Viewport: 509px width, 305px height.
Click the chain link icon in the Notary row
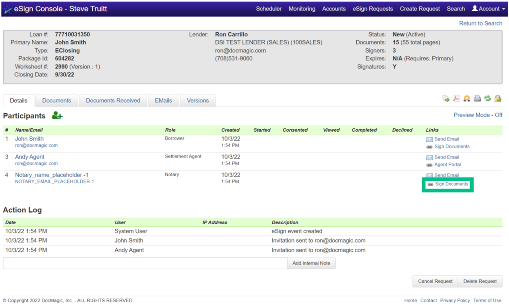pos(430,184)
